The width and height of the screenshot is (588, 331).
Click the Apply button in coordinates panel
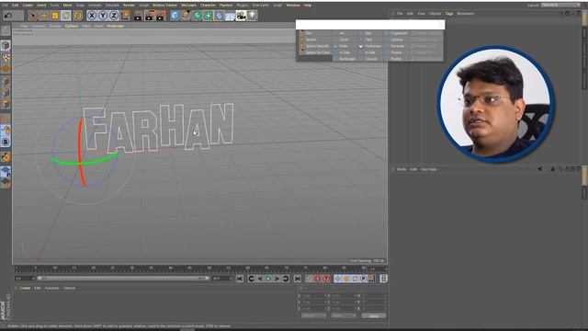point(374,316)
